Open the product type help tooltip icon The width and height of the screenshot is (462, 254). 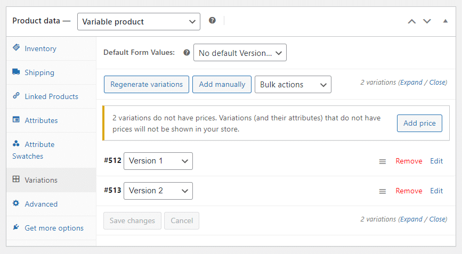click(x=212, y=20)
